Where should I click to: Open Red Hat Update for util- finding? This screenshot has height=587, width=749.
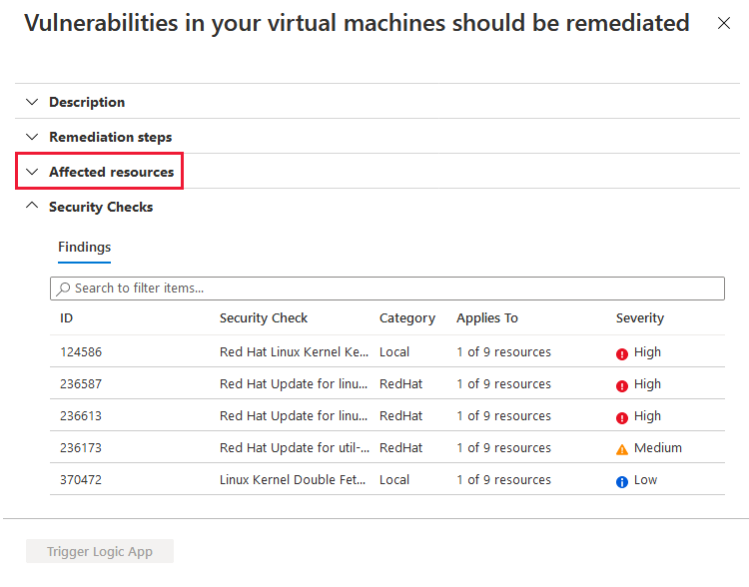click(x=295, y=447)
